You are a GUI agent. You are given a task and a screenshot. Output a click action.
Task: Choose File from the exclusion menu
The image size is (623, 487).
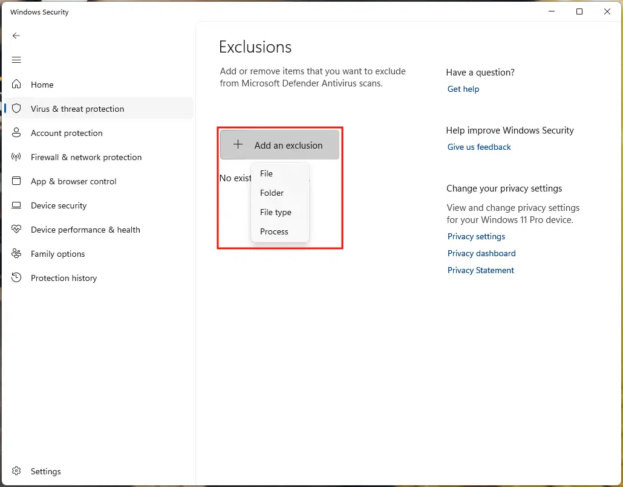(266, 173)
